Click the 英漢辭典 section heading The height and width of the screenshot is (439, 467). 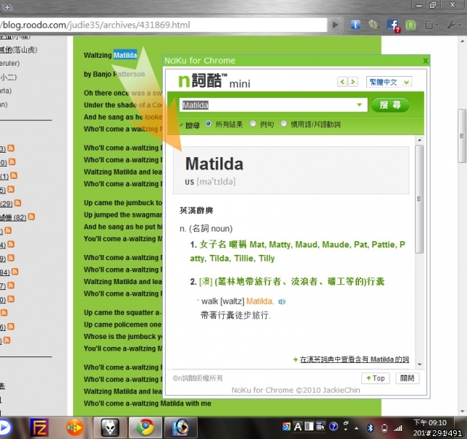click(x=196, y=210)
